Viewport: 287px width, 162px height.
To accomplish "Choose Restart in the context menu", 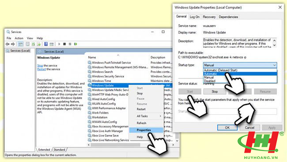I will 141,109.
